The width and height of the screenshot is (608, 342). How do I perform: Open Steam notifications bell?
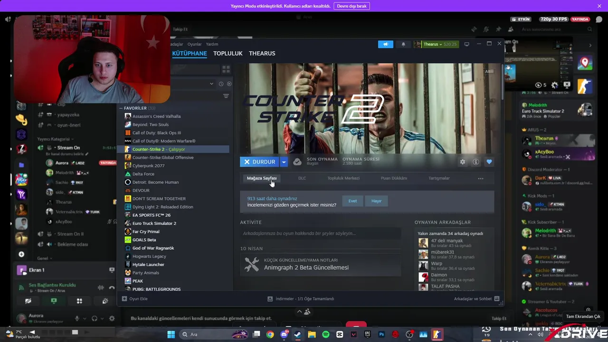pyautogui.click(x=403, y=44)
